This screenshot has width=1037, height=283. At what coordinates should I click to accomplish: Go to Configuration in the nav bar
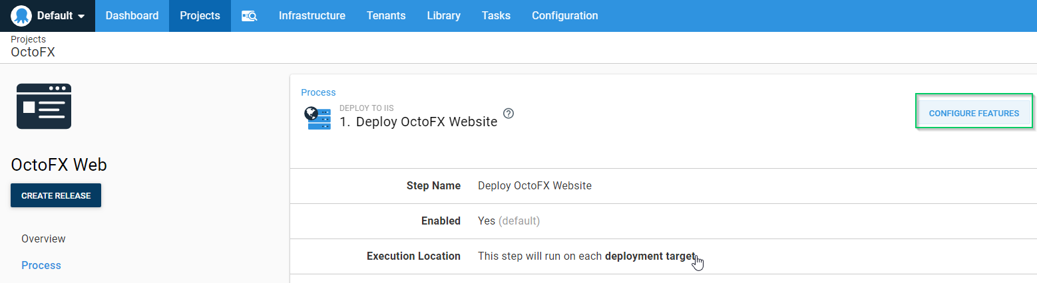[x=564, y=16]
